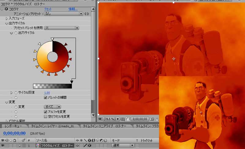
Task: Collapse the 出力サイクル section header
Action: [6, 23]
